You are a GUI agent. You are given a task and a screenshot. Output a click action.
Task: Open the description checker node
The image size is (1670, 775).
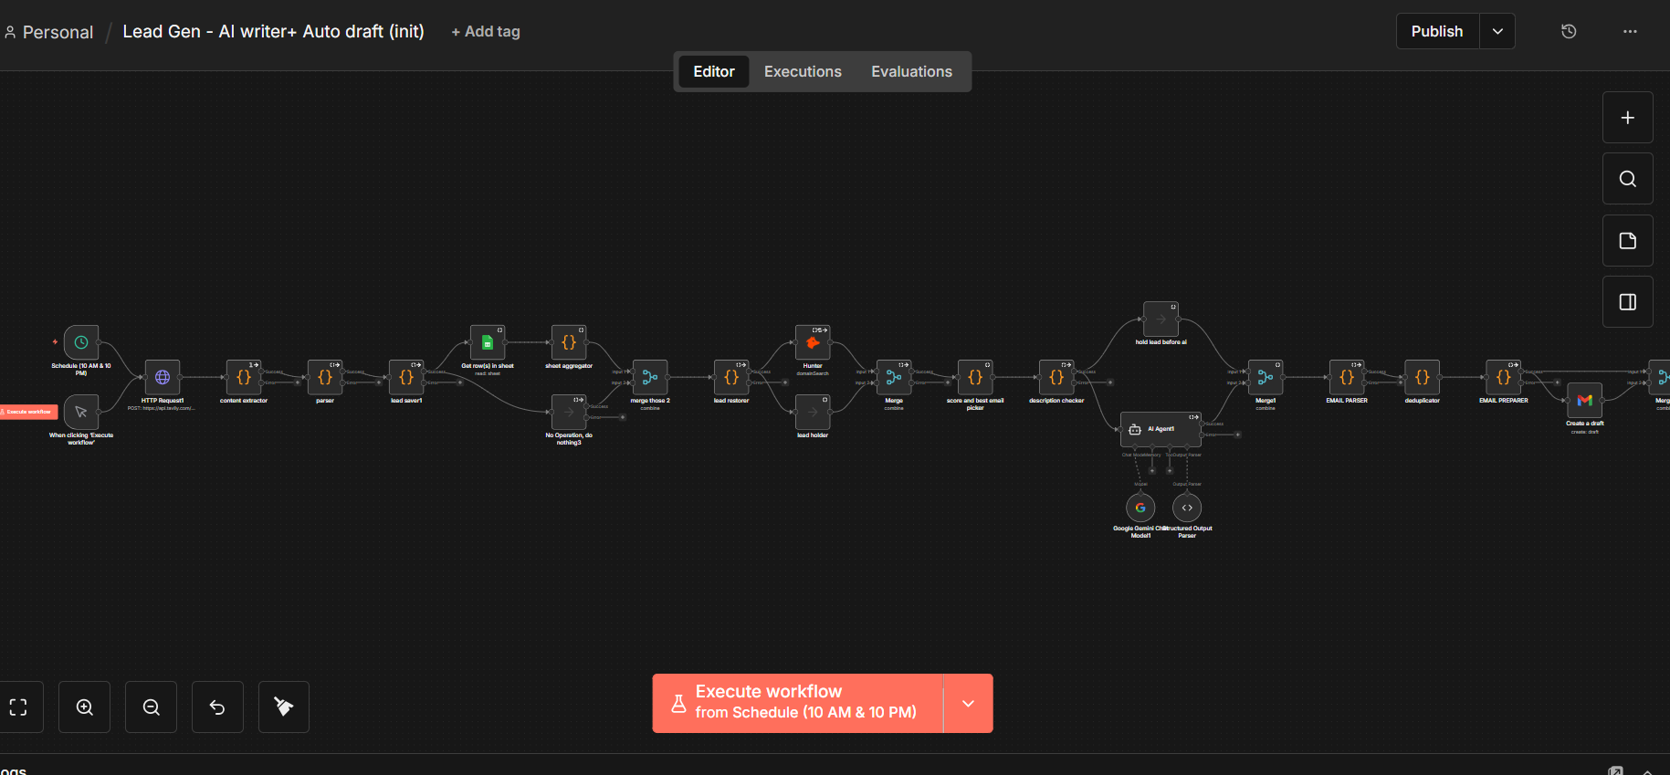(1056, 377)
